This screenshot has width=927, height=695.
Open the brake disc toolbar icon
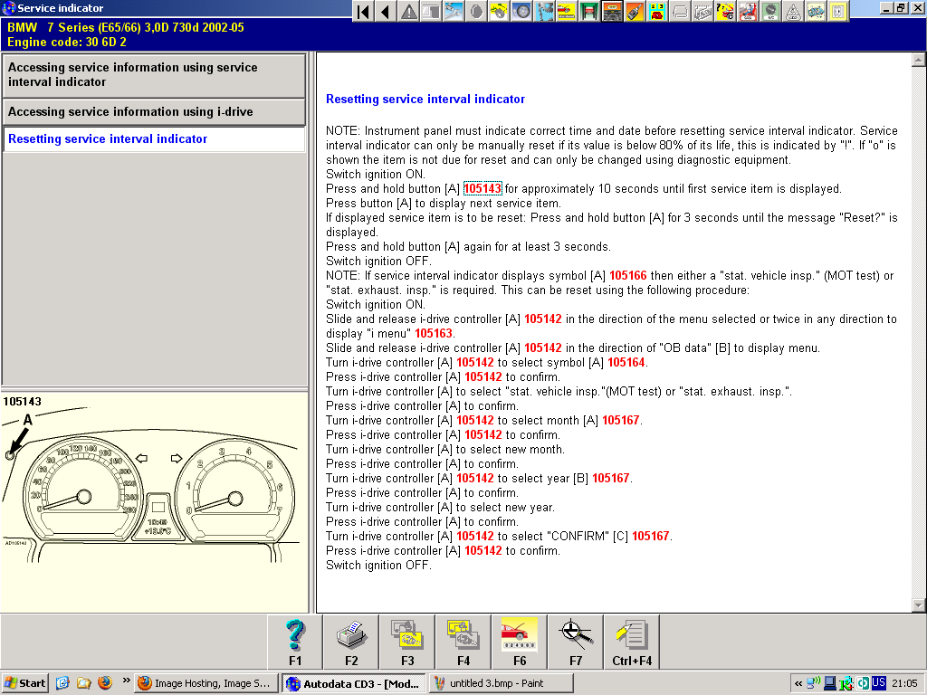point(476,11)
